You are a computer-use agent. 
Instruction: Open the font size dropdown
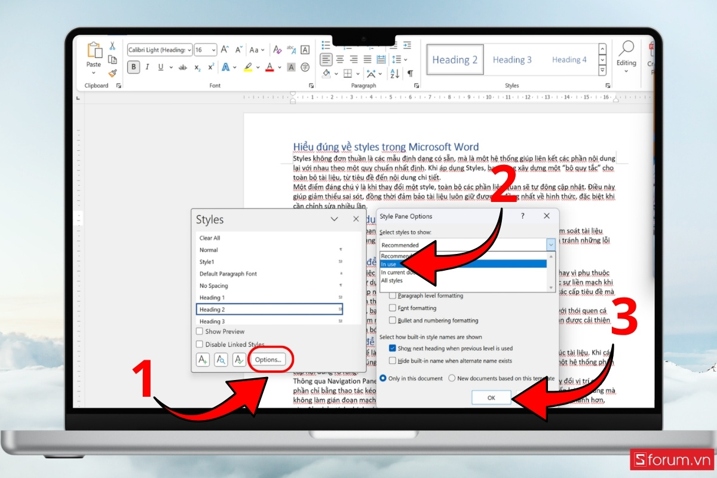click(x=214, y=50)
